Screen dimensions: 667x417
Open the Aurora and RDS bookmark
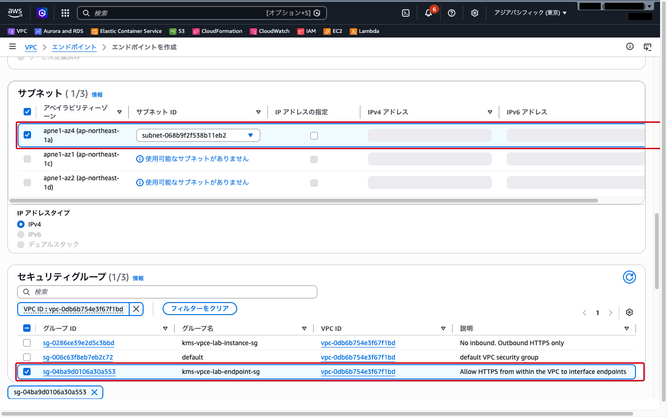click(x=59, y=31)
